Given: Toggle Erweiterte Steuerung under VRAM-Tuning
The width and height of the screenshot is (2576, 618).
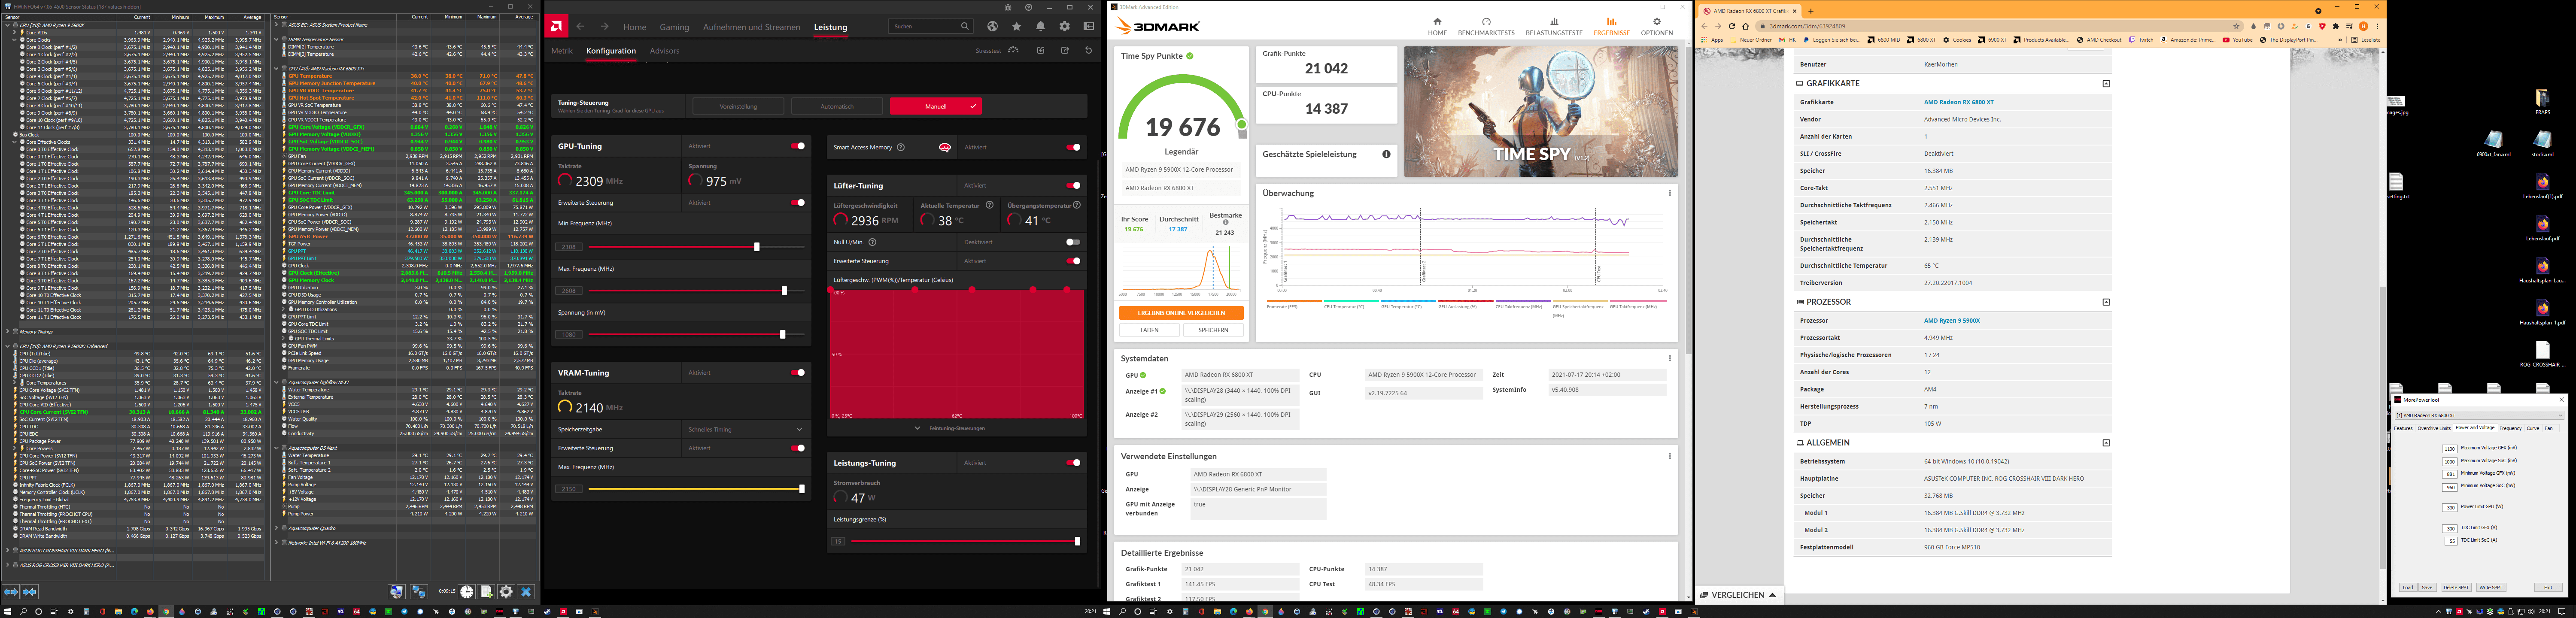Looking at the screenshot, I should 798,448.
